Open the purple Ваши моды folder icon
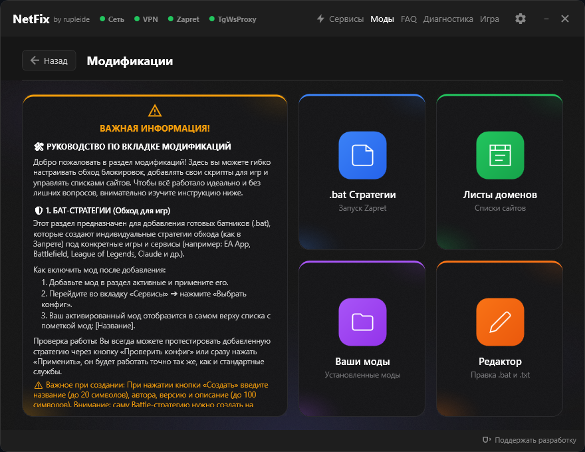This screenshot has width=585, height=452. 362,322
